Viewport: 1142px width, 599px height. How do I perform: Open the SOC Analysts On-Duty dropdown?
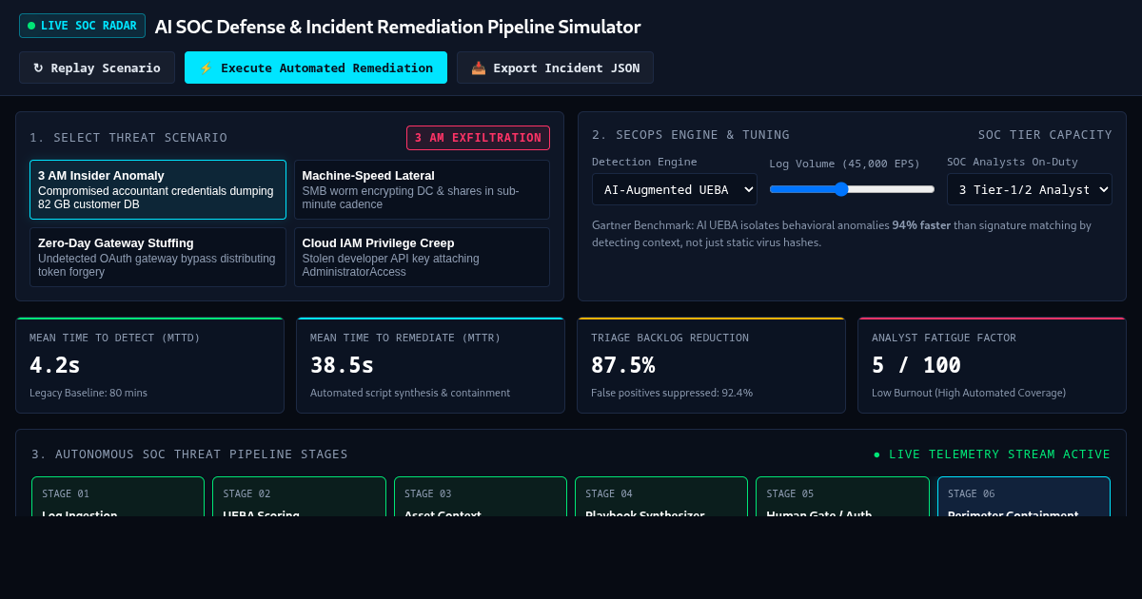pos(1030,189)
